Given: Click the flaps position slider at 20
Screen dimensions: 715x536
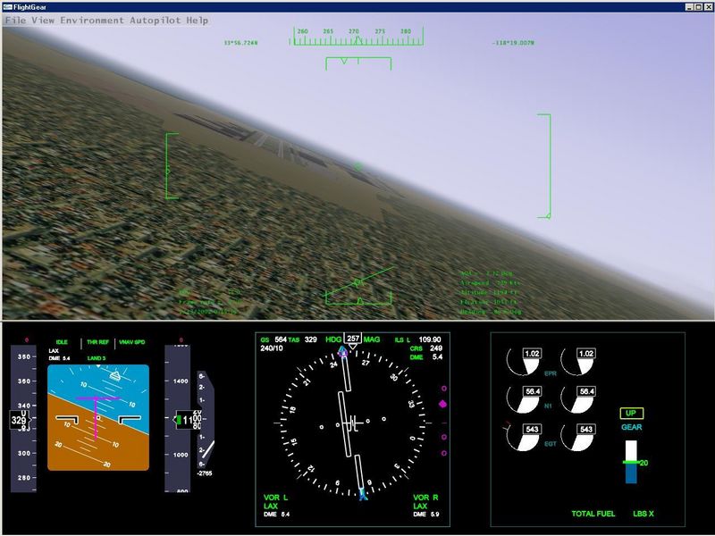Looking at the screenshot, I should (632, 462).
